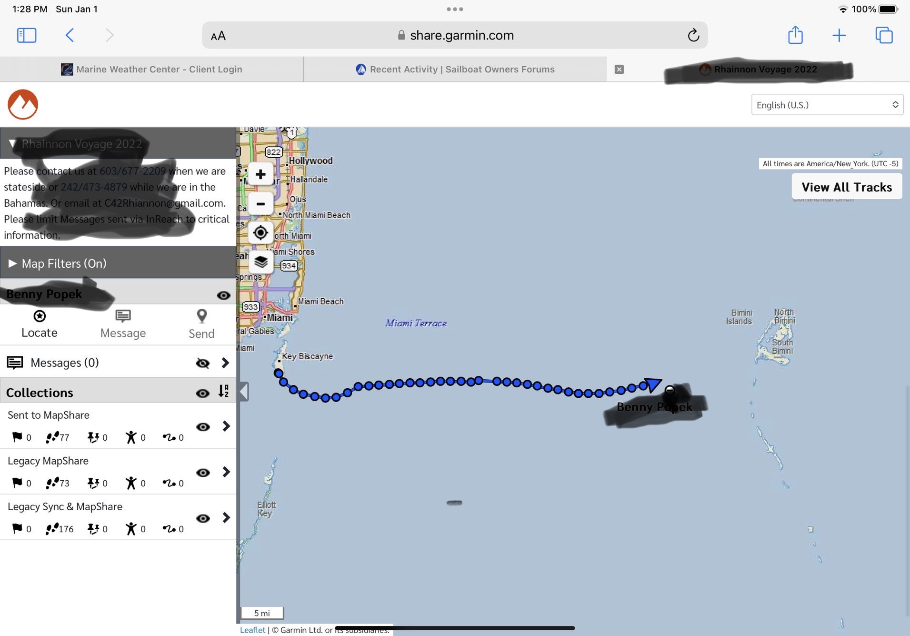Open the English (U.S.) language dropdown
The image size is (910, 636).
827,105
